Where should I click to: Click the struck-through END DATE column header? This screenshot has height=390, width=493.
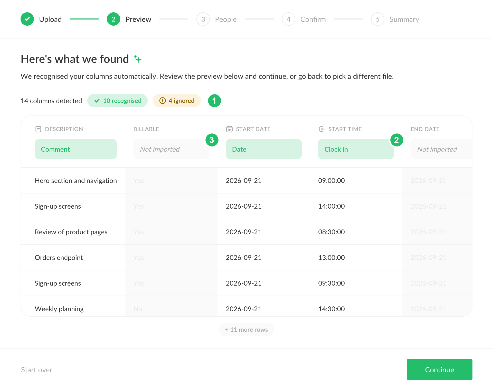(x=425, y=129)
